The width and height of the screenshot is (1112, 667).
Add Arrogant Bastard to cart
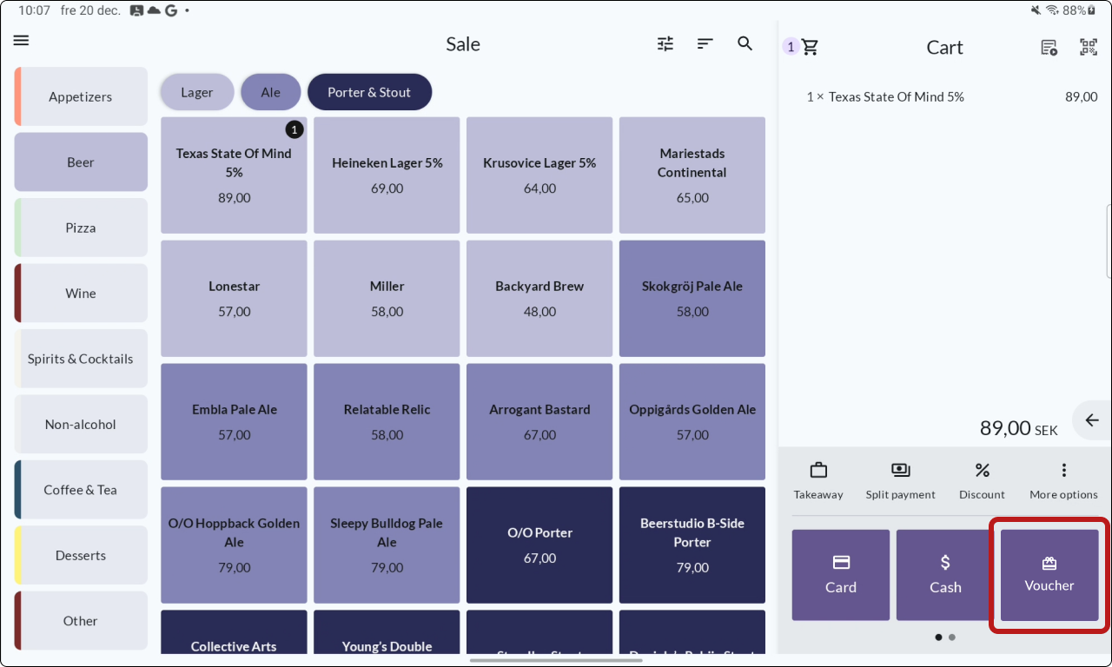coord(539,422)
